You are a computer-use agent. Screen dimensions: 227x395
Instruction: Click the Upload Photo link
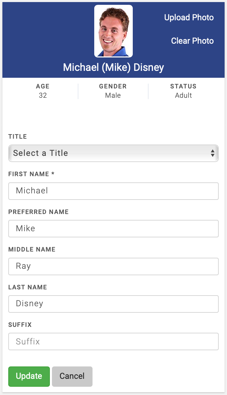(x=189, y=18)
